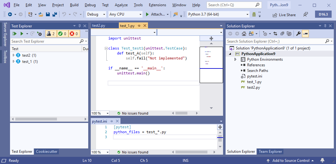Open a file with the folder icon

click(x=41, y=15)
